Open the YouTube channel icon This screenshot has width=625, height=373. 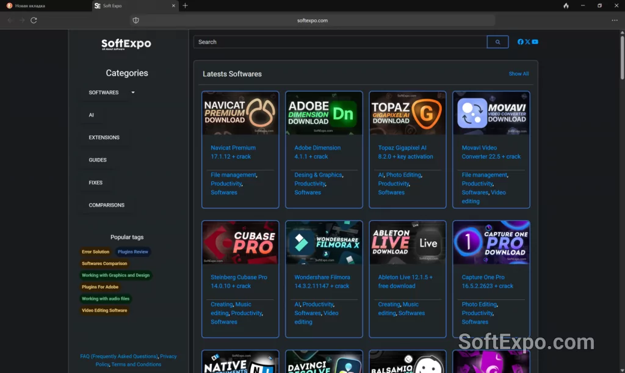tap(535, 42)
